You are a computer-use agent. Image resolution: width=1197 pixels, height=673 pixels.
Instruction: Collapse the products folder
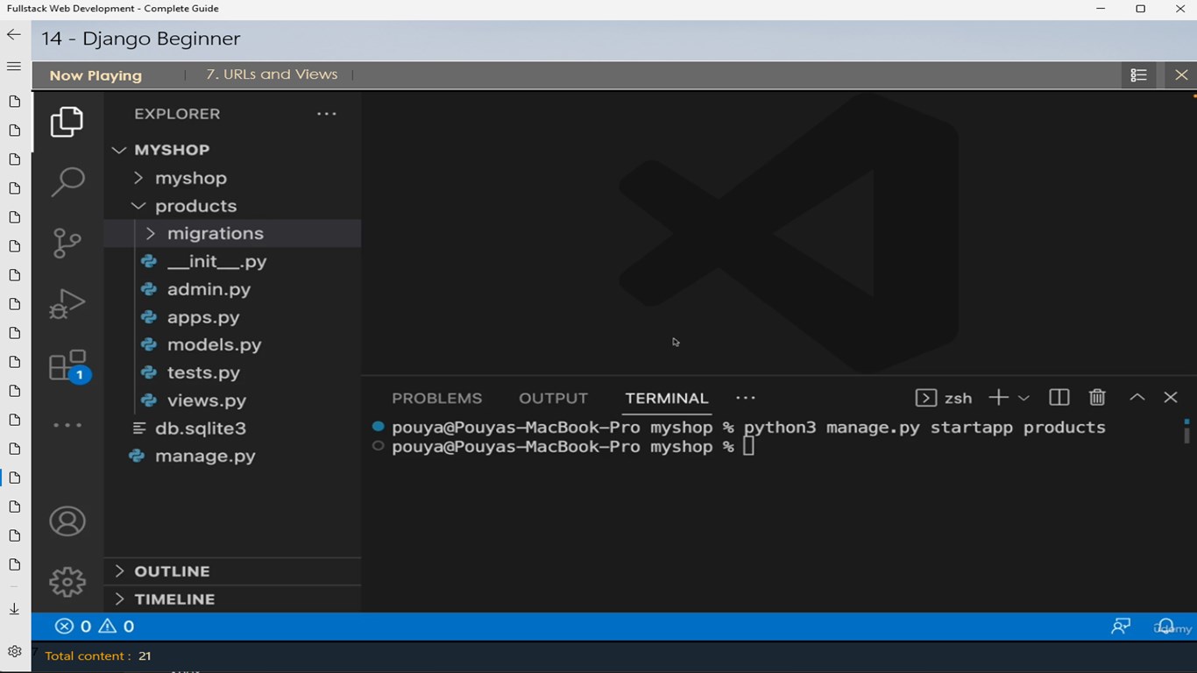[195, 206]
